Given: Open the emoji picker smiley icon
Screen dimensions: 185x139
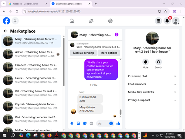Looking at the screenshot, I should 111,123.
